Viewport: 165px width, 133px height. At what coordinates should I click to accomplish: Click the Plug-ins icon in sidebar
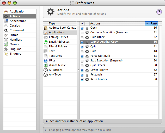click(6, 49)
